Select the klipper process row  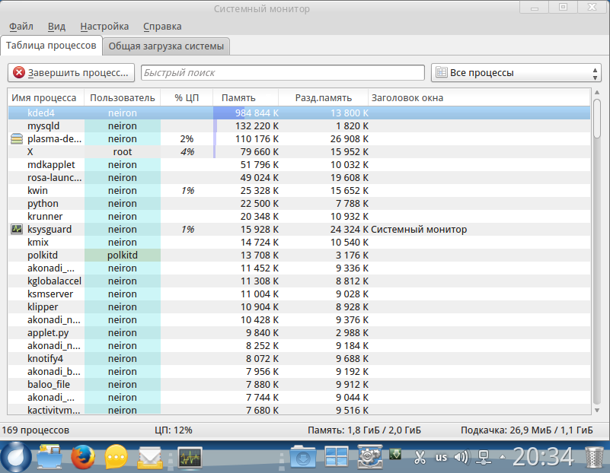(x=299, y=306)
